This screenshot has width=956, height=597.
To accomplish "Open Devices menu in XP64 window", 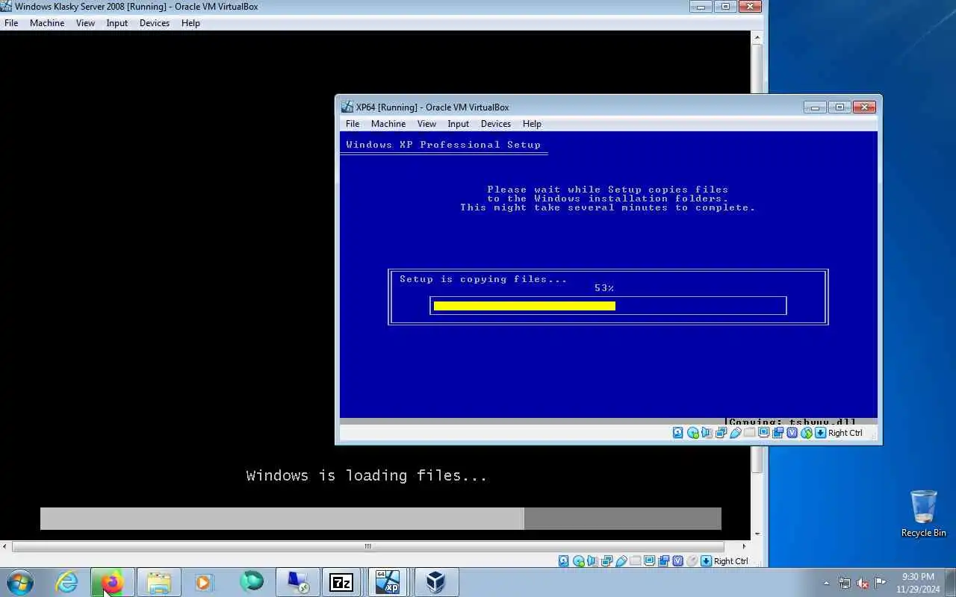I will pyautogui.click(x=496, y=124).
